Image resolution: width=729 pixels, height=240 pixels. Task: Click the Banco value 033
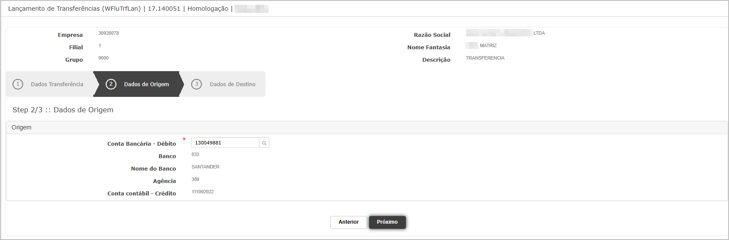195,154
